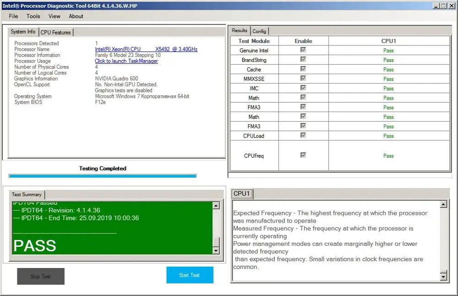Image resolution: width=458 pixels, height=296 pixels.
Task: Click to launch TaskManager link
Action: (126, 61)
